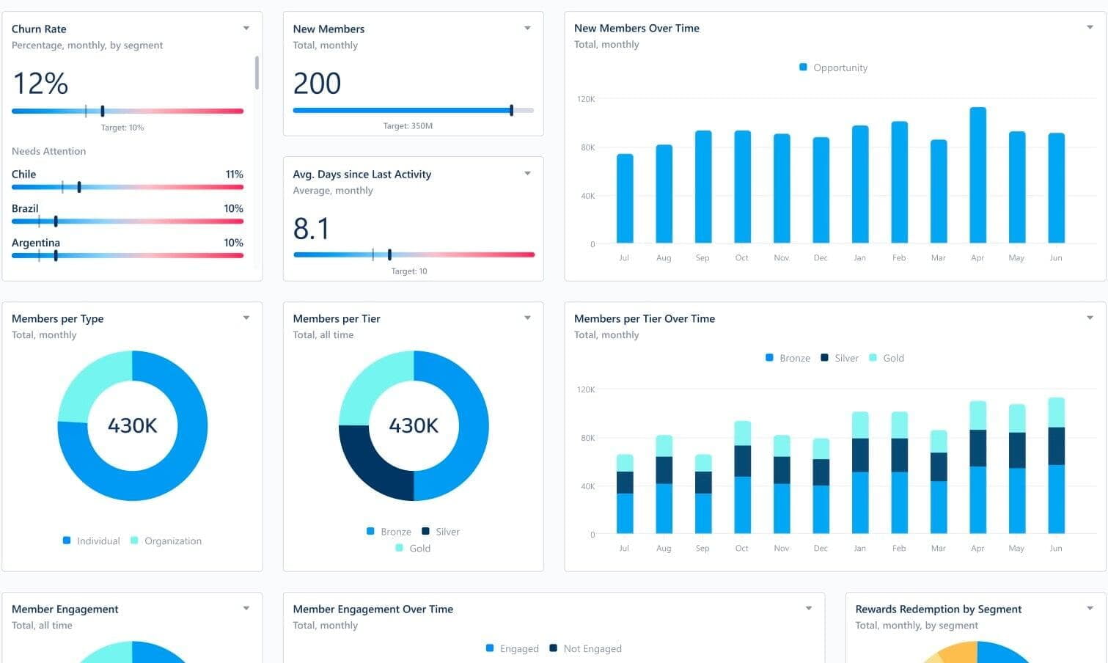Open New Members Over Time card menu arrow
The height and width of the screenshot is (663, 1108).
[1090, 28]
